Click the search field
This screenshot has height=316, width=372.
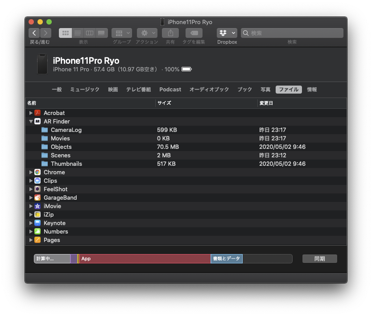(x=292, y=33)
